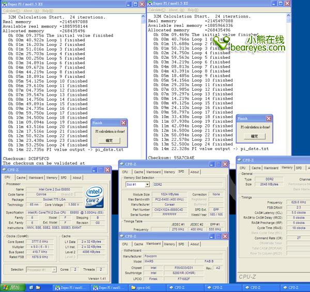The width and height of the screenshot is (310, 292).
Task: Open About tab in CPU-Z processor window
Action: [77, 177]
